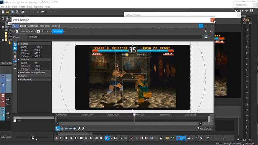Click the Master Bus mute speaker icon

point(246,11)
